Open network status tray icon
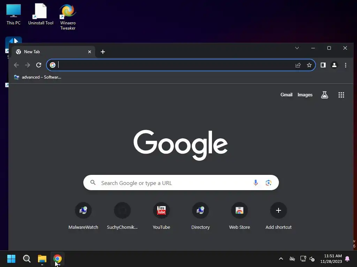The height and width of the screenshot is (267, 357). pyautogui.click(x=303, y=259)
